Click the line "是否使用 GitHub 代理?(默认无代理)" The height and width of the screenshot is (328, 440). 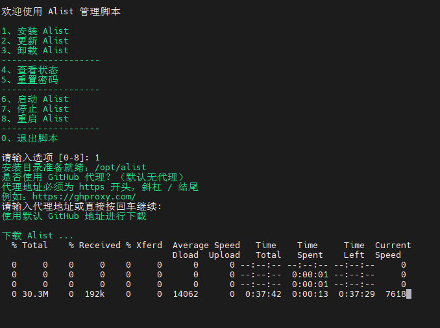pyautogui.click(x=93, y=177)
